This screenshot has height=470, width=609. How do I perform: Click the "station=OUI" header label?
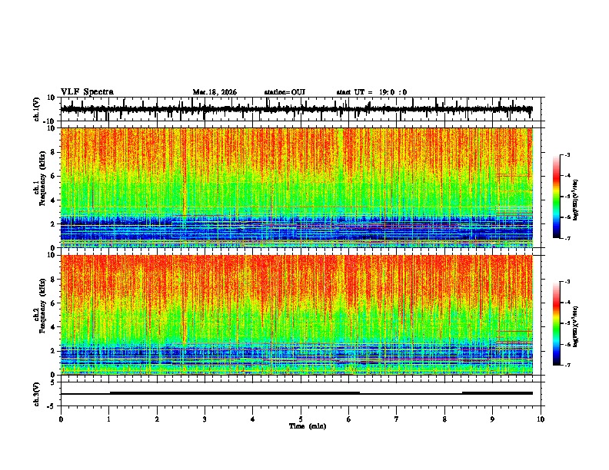point(285,92)
